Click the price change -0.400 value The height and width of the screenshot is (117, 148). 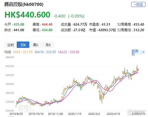[x=59, y=16]
